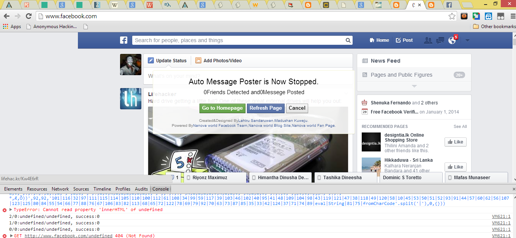Expand the TypeError console message triangle
The width and height of the screenshot is (516, 238).
11,210
